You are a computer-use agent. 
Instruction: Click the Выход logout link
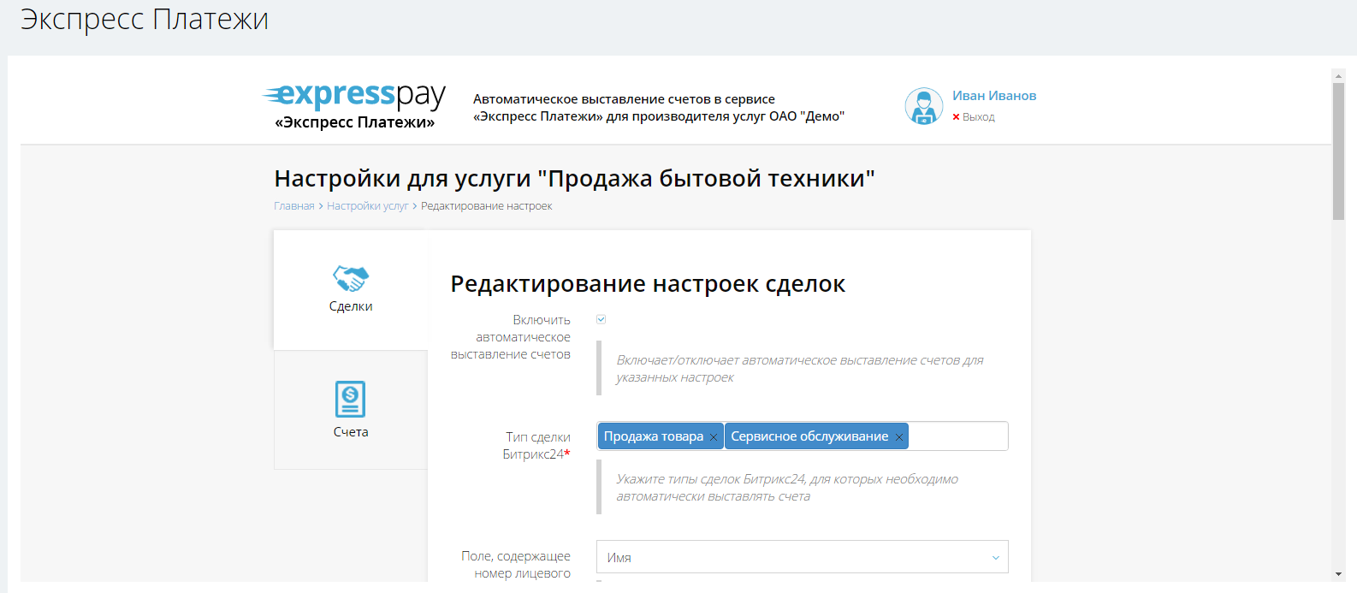pos(979,117)
